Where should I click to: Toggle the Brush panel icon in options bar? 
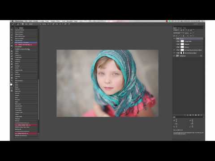23,24
